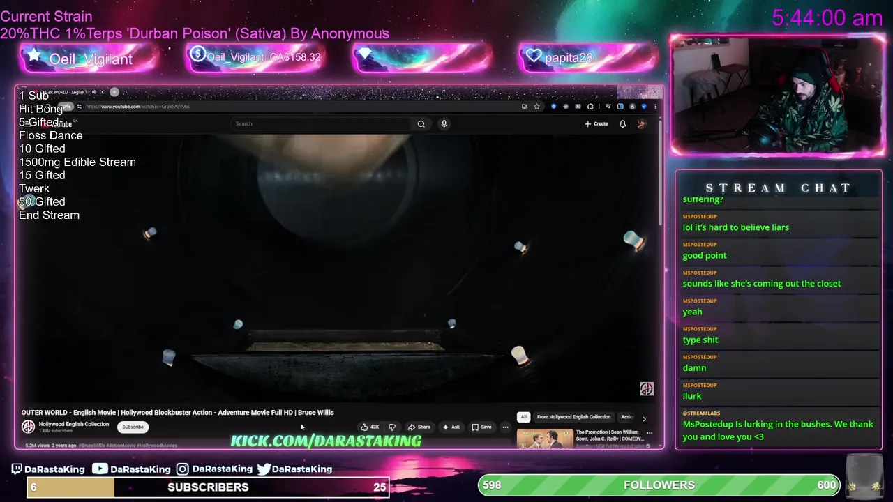Click the @STREAMLABS lurking reply message
Screen dimensions: 893x502
click(x=778, y=430)
